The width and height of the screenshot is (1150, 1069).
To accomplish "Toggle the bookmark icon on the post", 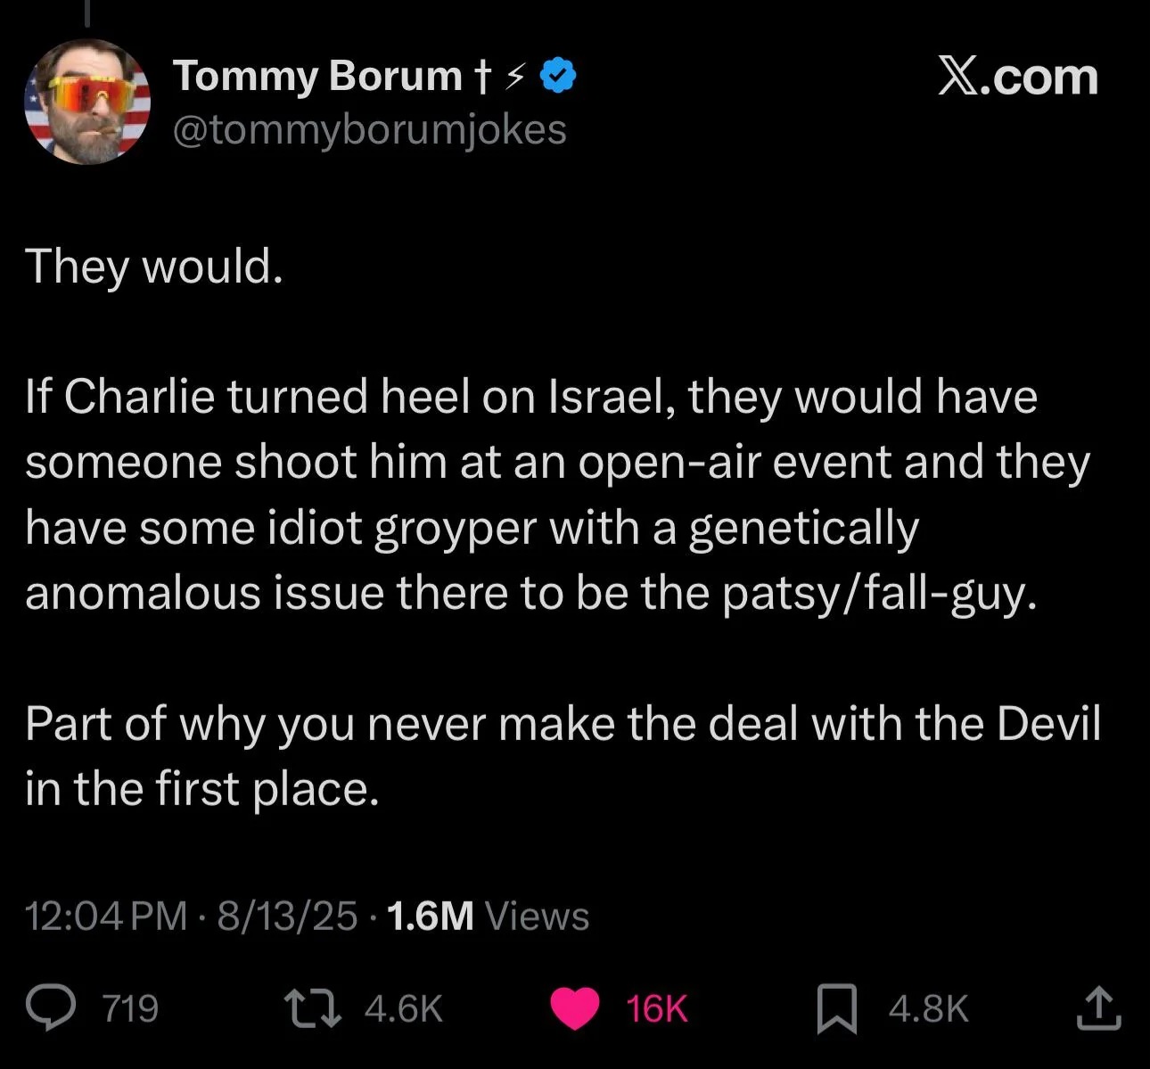I will click(x=836, y=1009).
